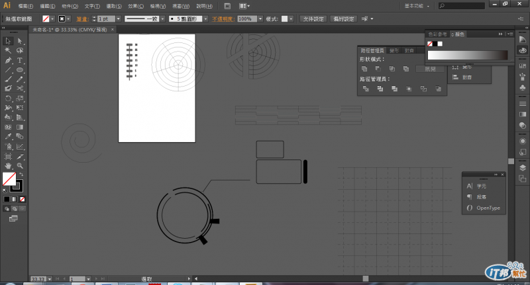The image size is (530, 285).
Task: Select the Slice tool
Action: pyautogui.click(x=20, y=157)
